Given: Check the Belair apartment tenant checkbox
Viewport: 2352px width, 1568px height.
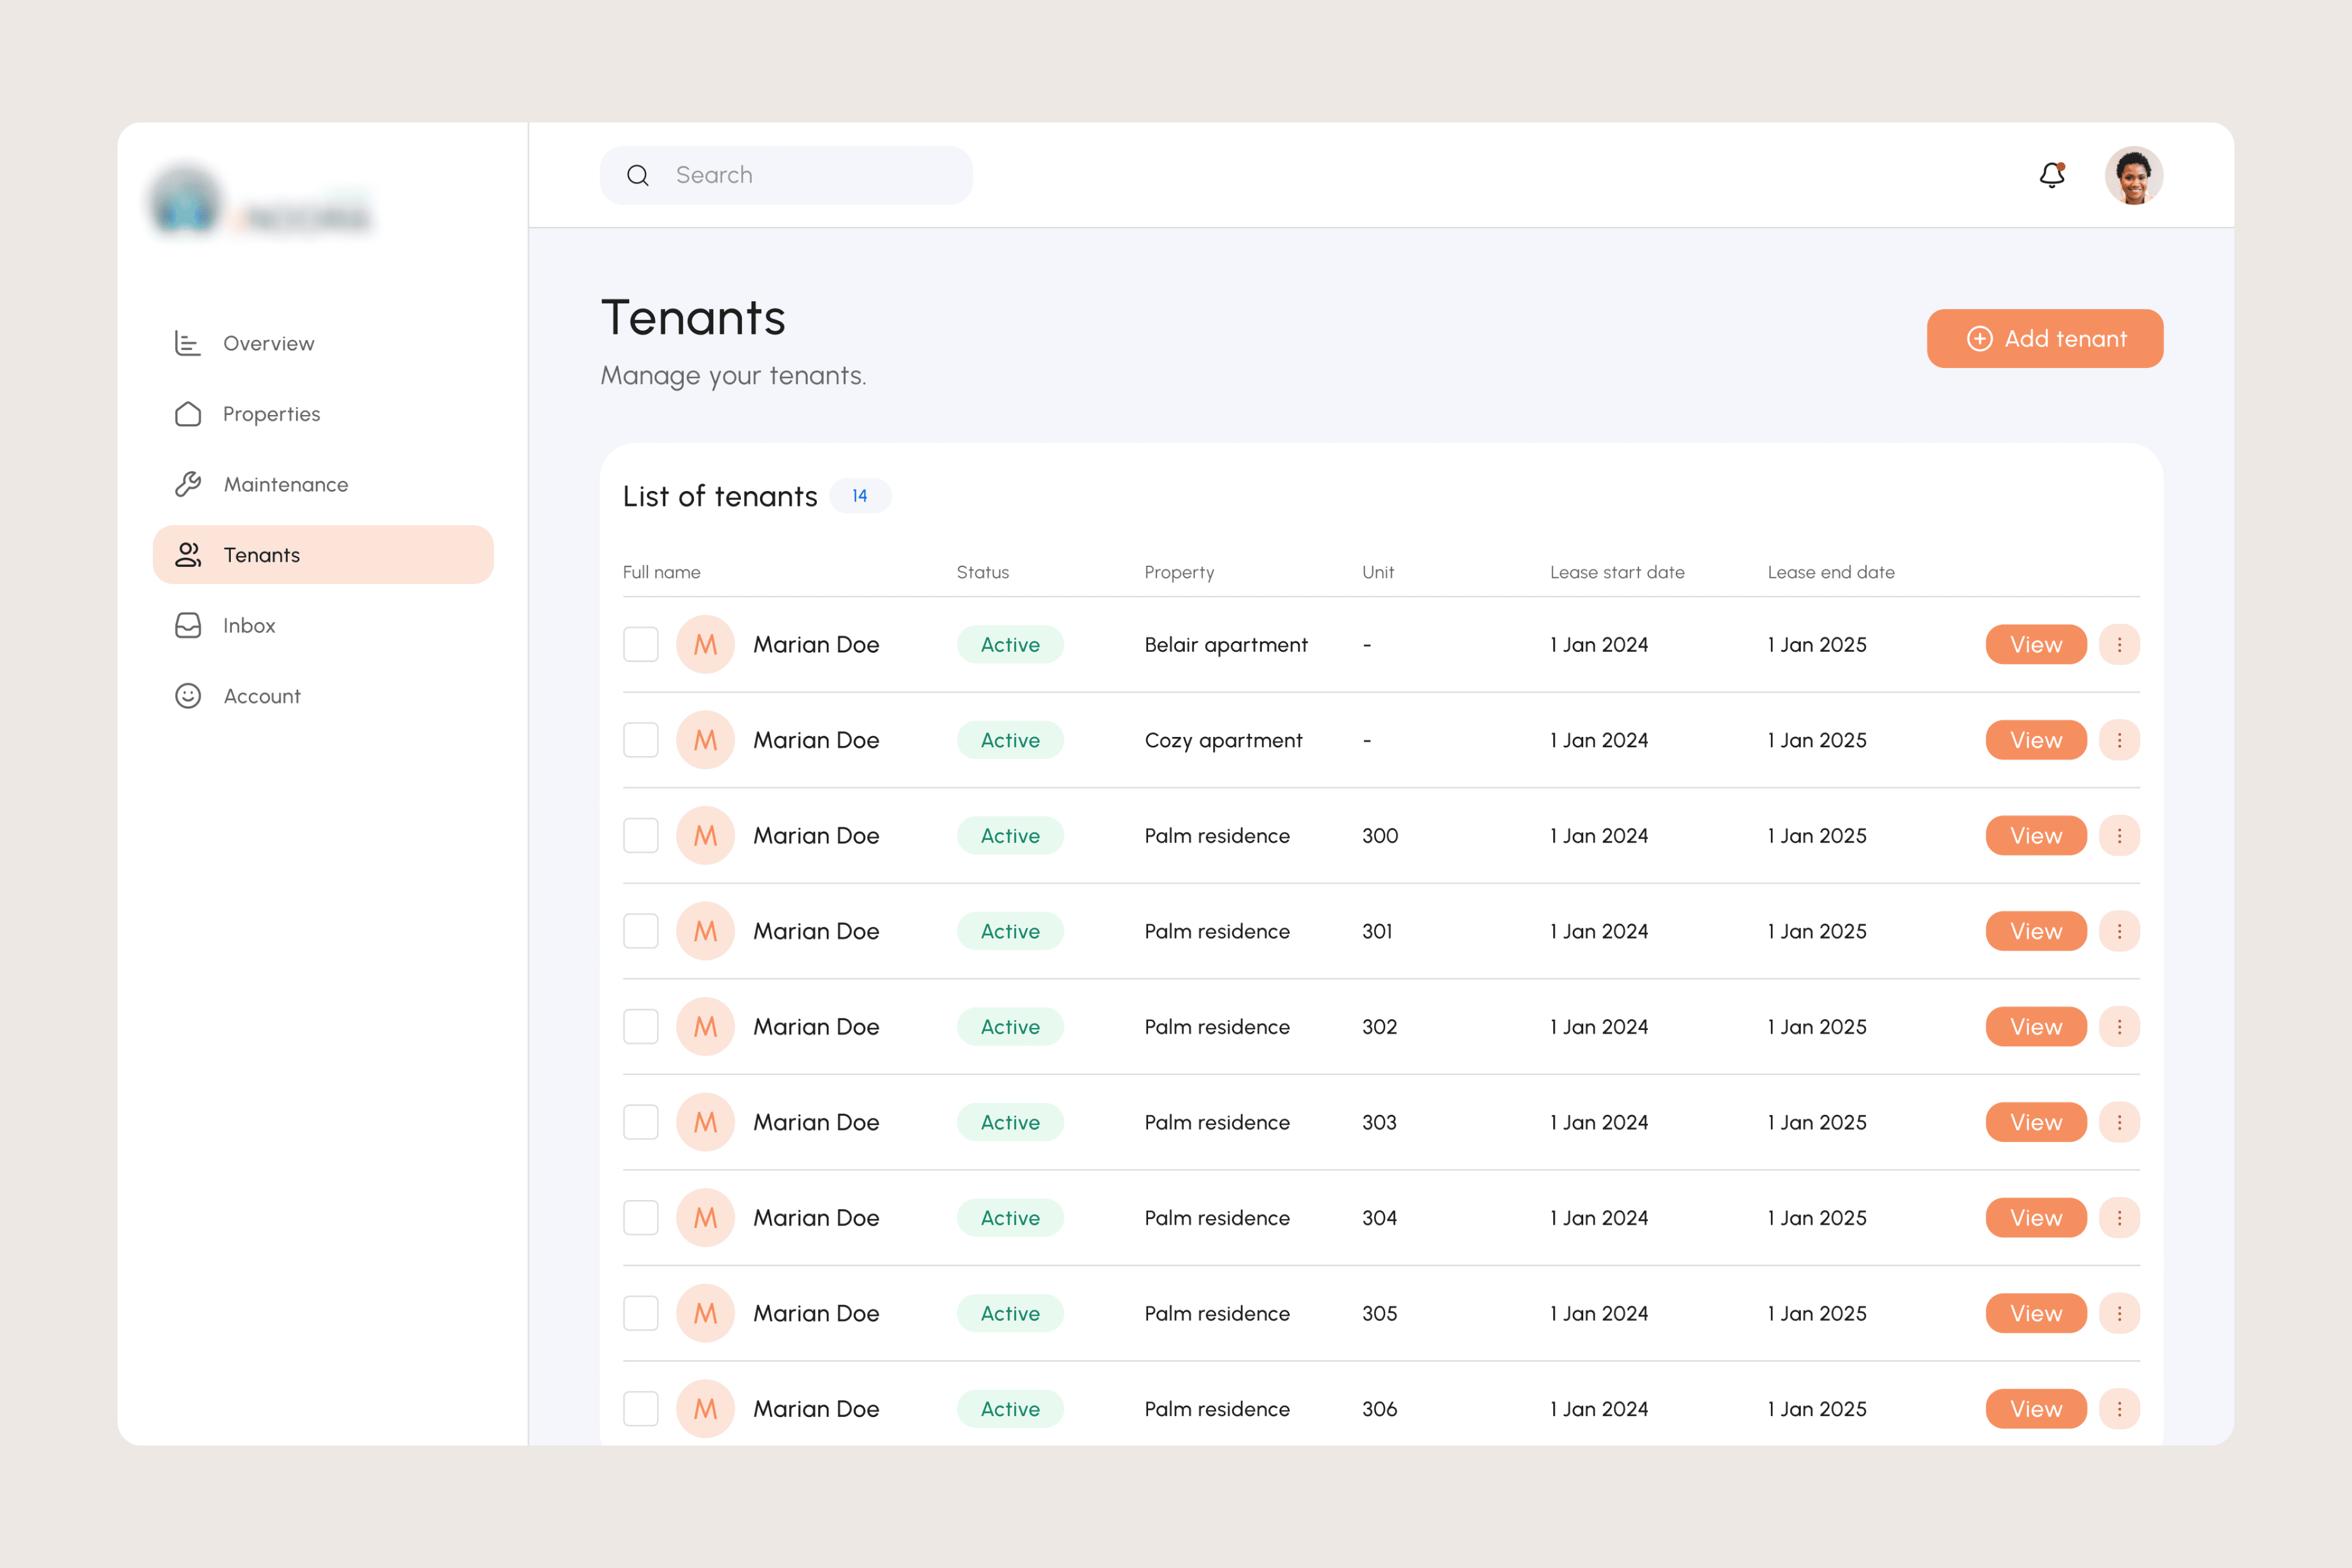Looking at the screenshot, I should 641,644.
